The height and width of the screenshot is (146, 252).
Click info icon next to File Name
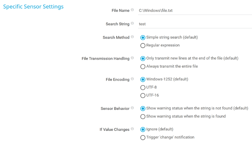(x=132, y=10)
